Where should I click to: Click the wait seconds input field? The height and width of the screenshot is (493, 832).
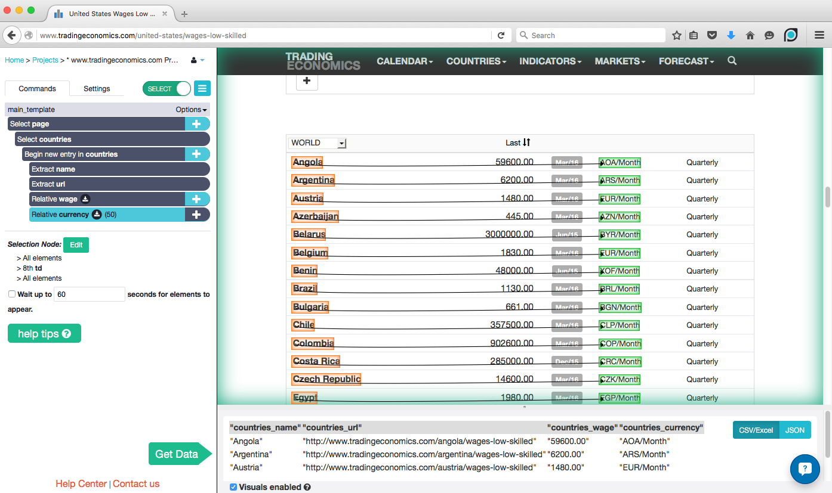(x=90, y=294)
